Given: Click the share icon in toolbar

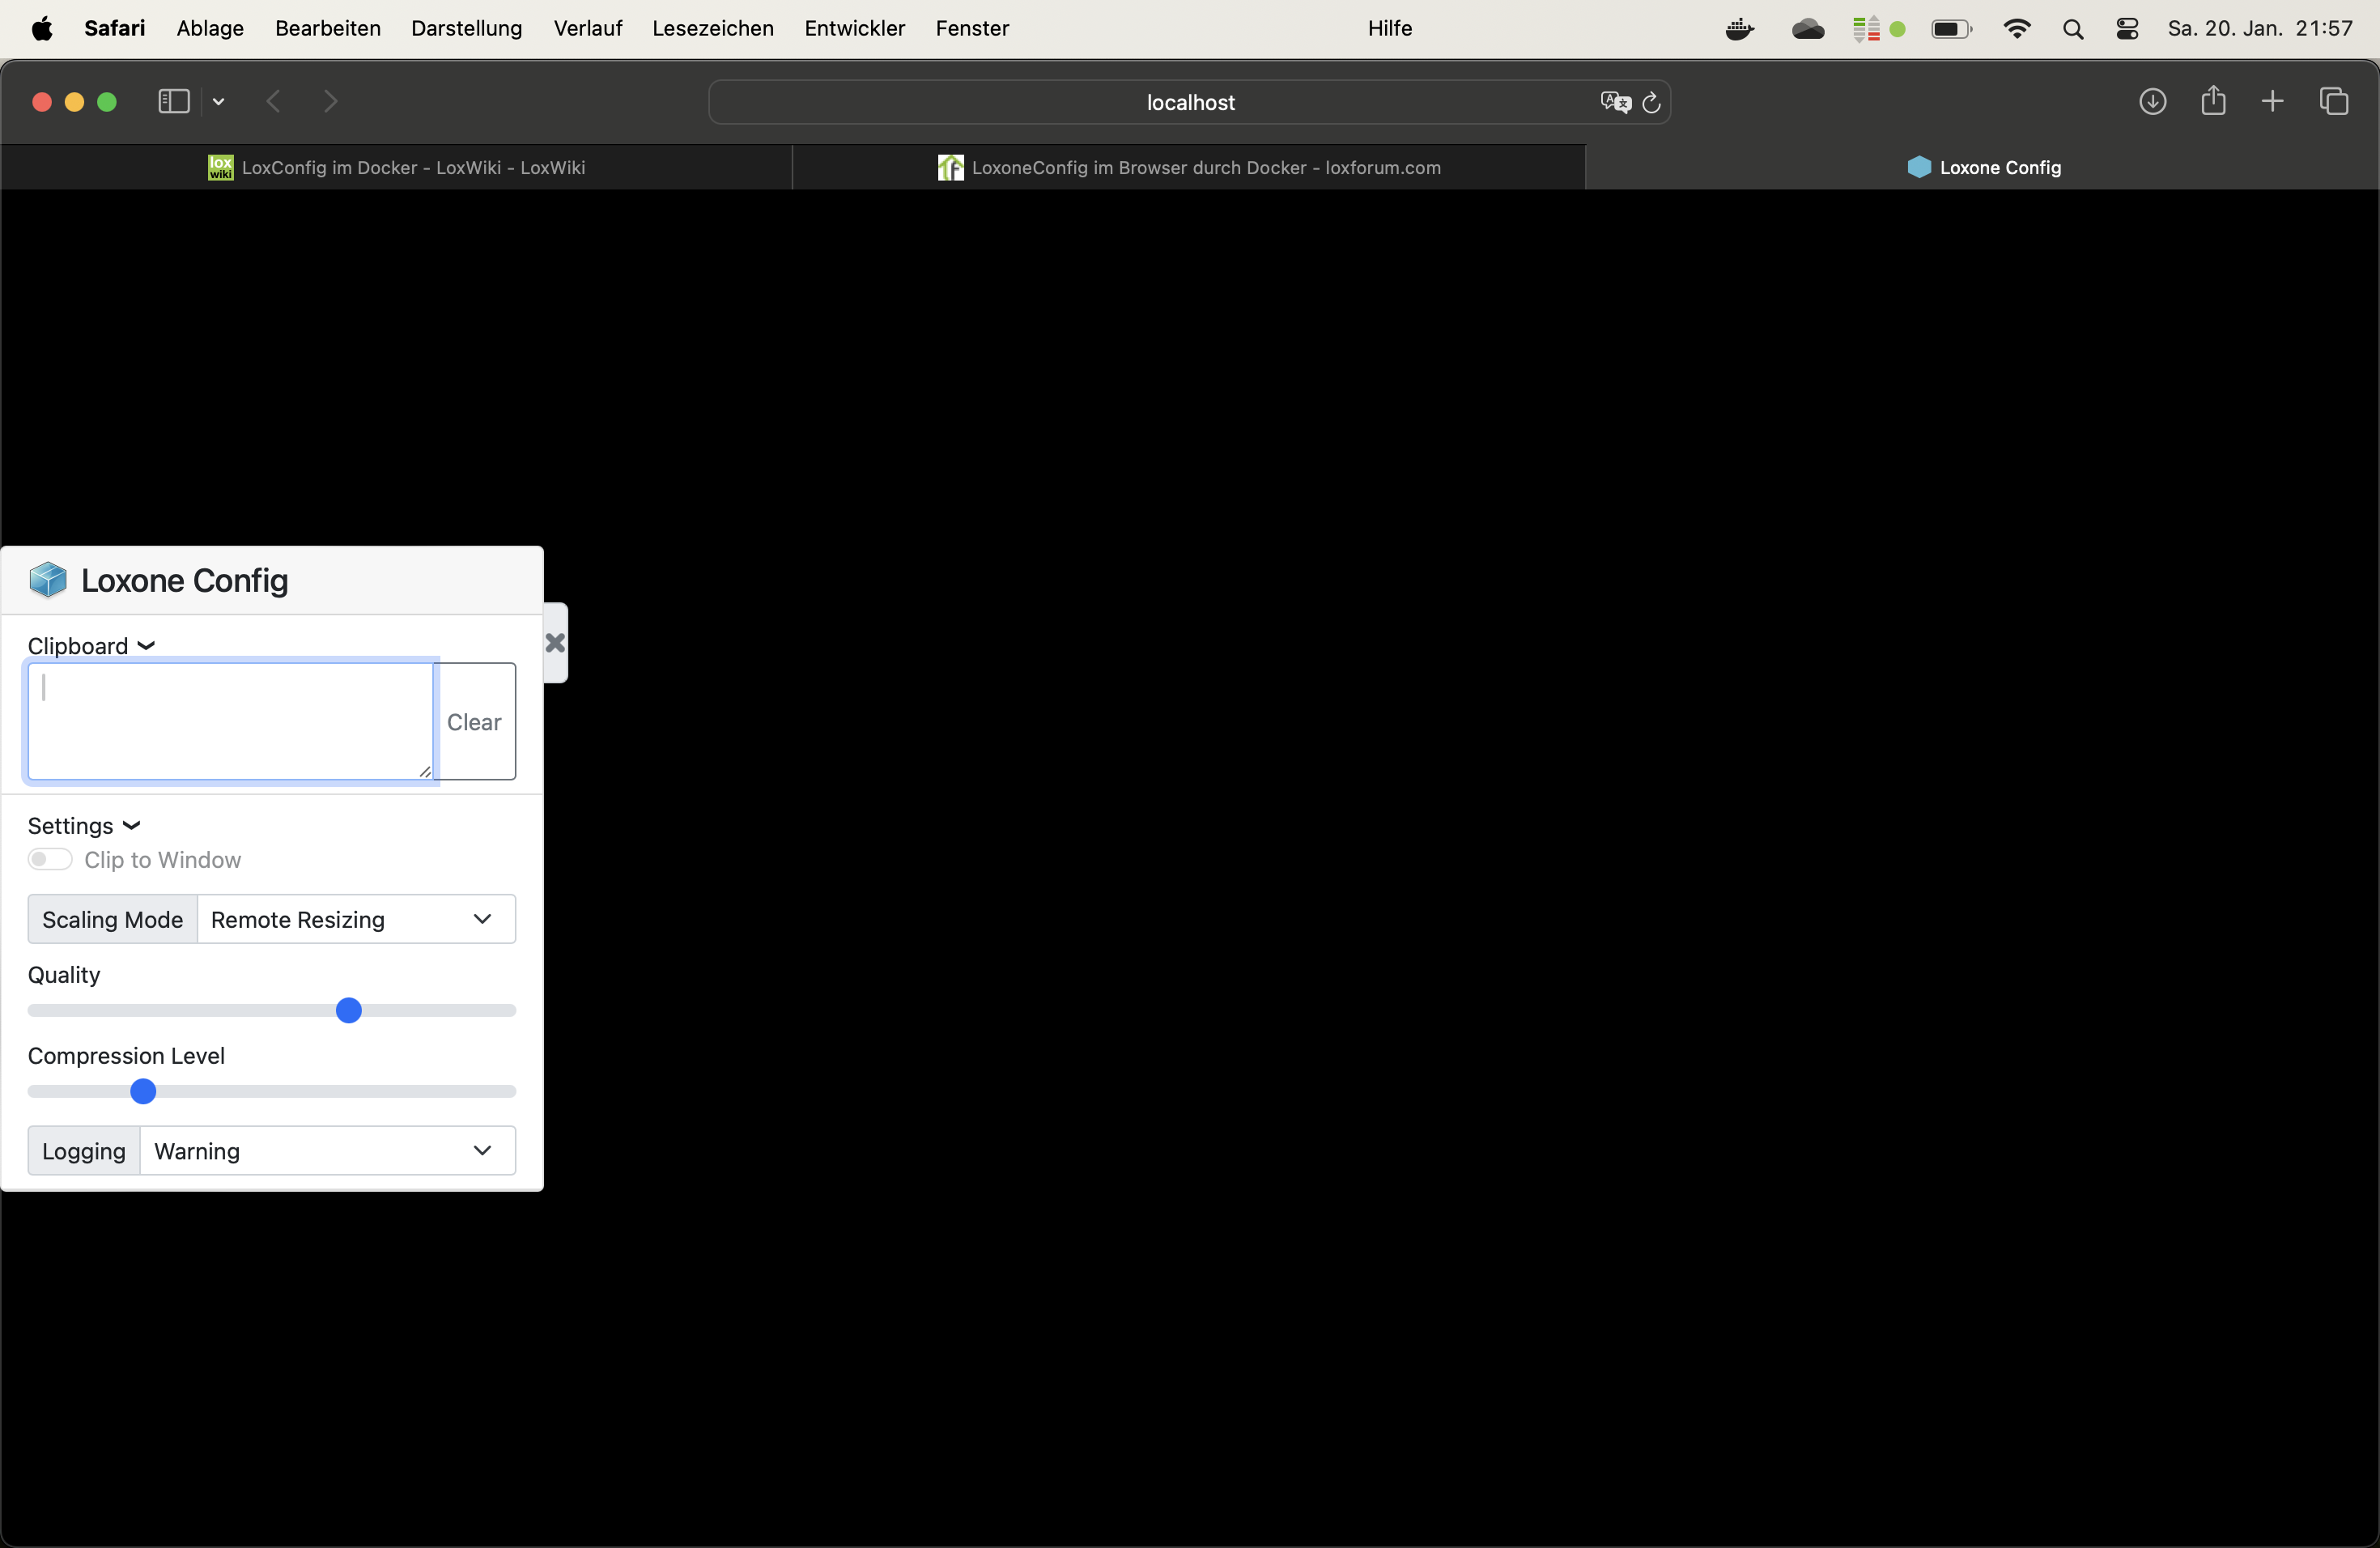Looking at the screenshot, I should click(2213, 101).
